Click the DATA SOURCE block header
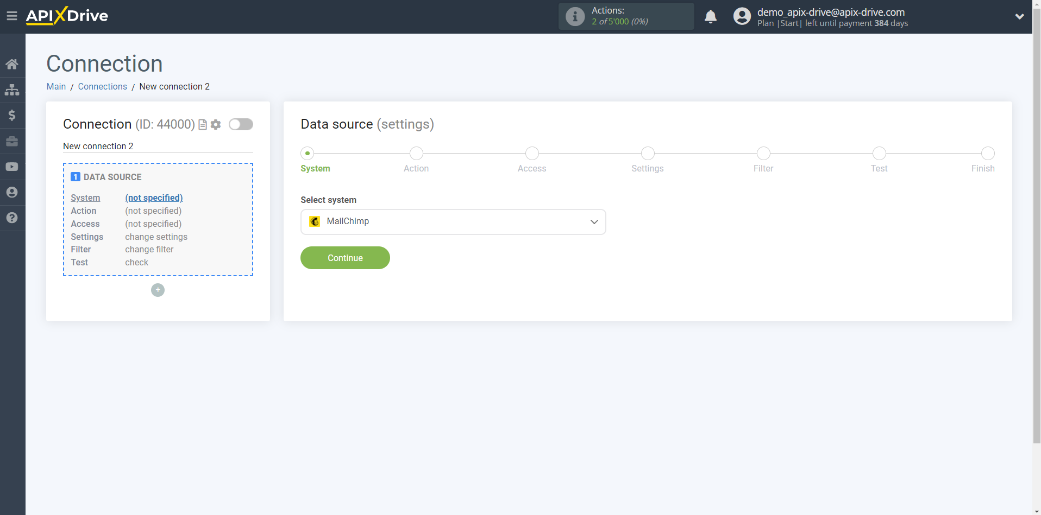This screenshot has height=515, width=1041. 112,177
